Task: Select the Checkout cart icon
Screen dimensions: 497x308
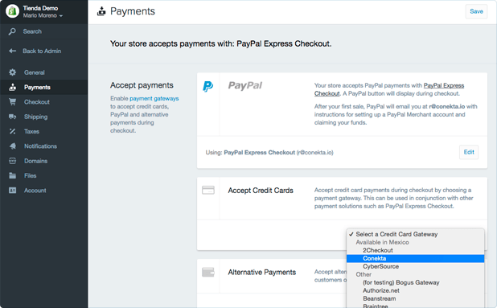Action: tap(12, 101)
